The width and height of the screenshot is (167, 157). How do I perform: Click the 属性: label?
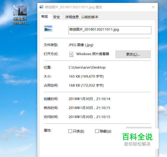pyautogui.click(x=47, y=130)
